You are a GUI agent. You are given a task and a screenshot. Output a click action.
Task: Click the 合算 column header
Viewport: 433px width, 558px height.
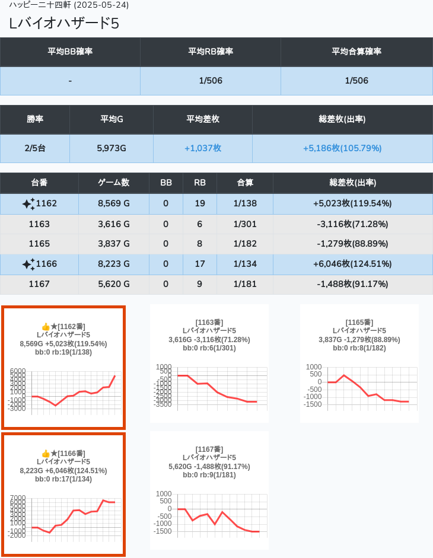click(x=245, y=183)
